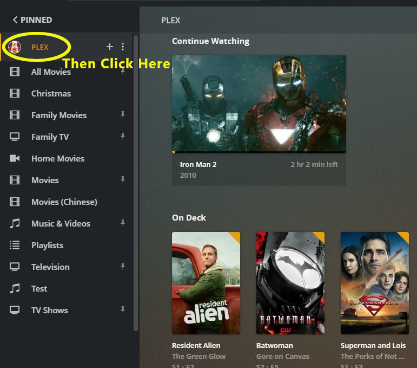The width and height of the screenshot is (417, 368).
Task: Resume Iron Man 2 from its thumbnail
Action: [x=259, y=104]
